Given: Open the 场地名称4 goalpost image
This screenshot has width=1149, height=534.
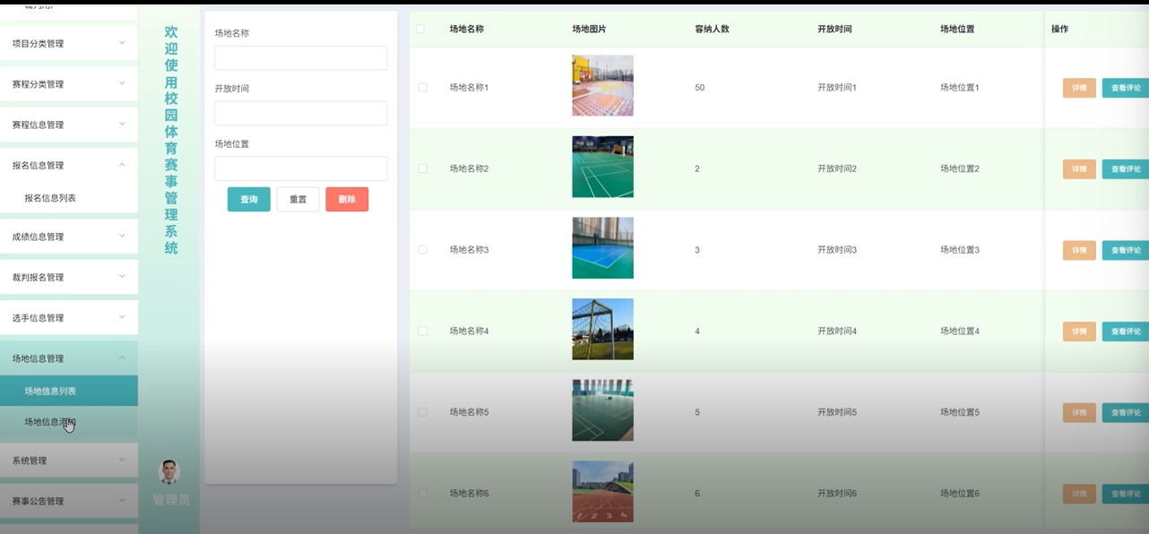Looking at the screenshot, I should 602,329.
